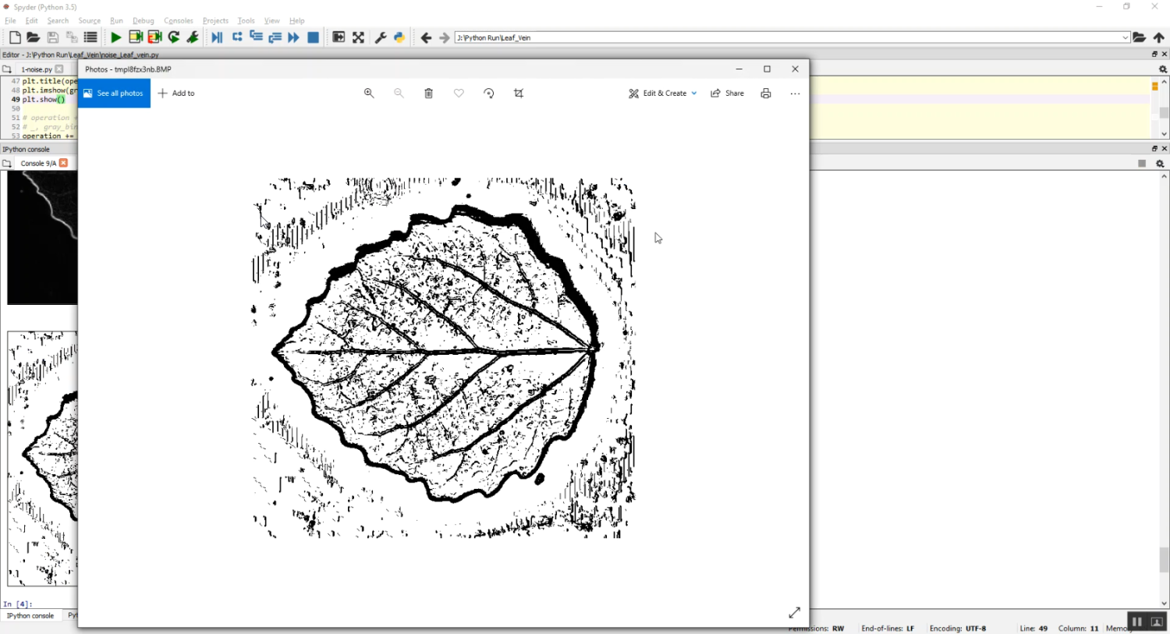Stop debugging with the blue square icon

click(312, 37)
